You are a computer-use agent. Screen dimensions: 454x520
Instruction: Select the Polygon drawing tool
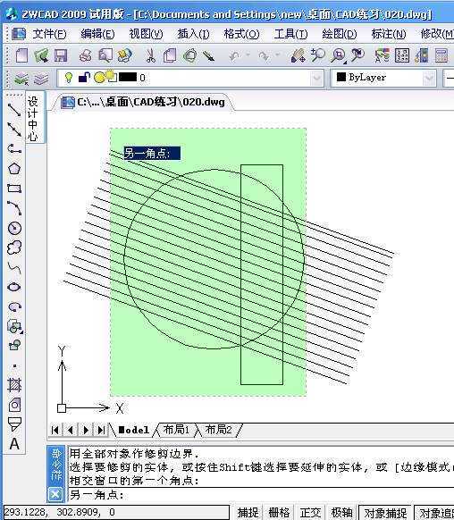pyautogui.click(x=14, y=169)
